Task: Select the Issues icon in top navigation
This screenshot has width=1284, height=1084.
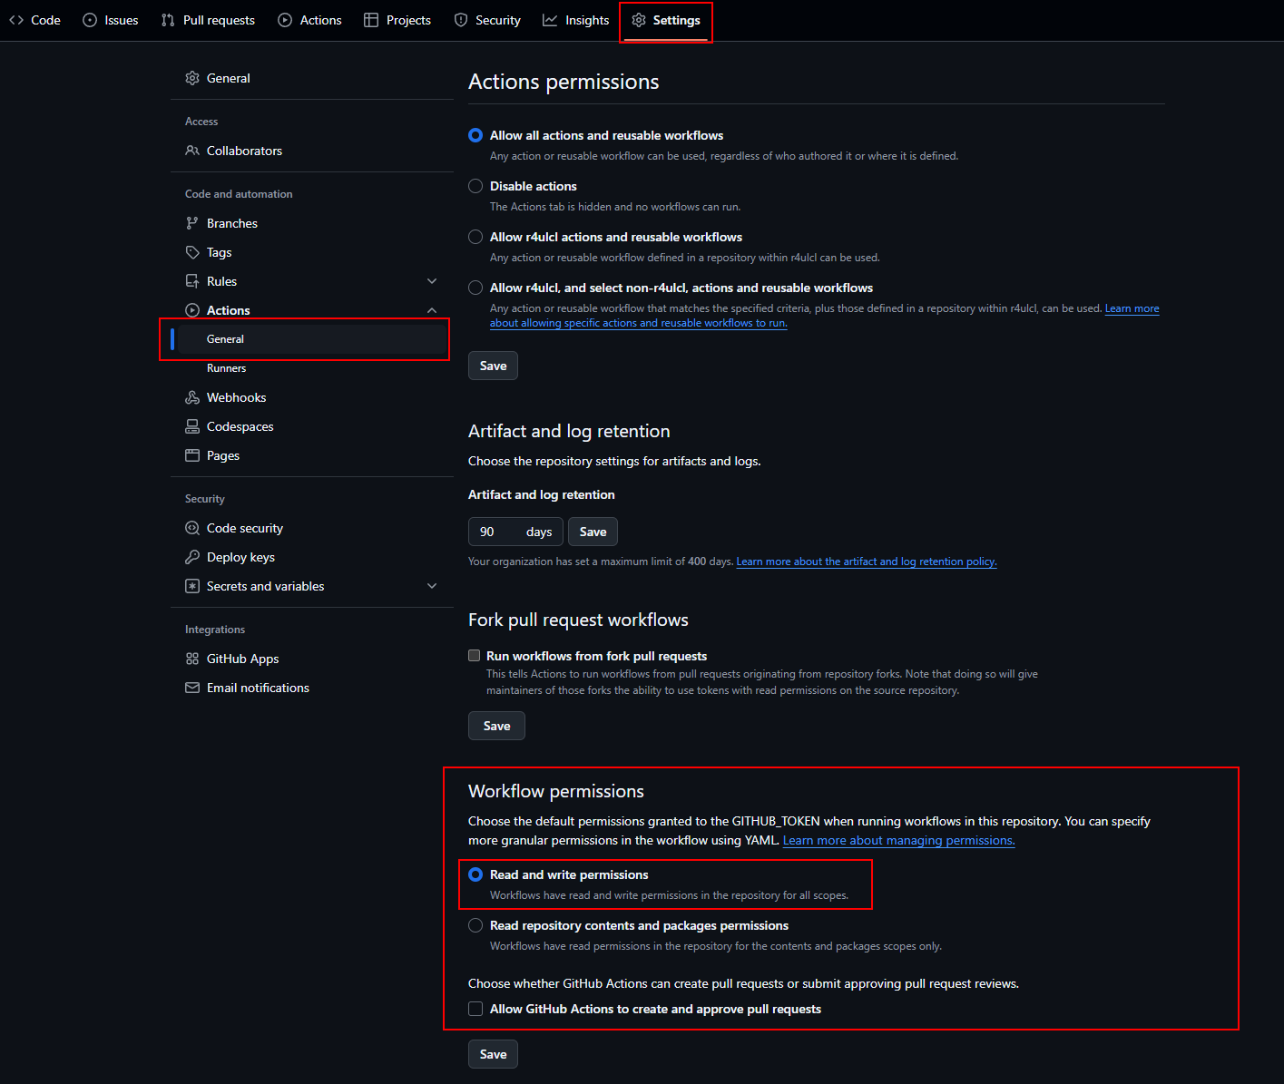Action: 89,19
